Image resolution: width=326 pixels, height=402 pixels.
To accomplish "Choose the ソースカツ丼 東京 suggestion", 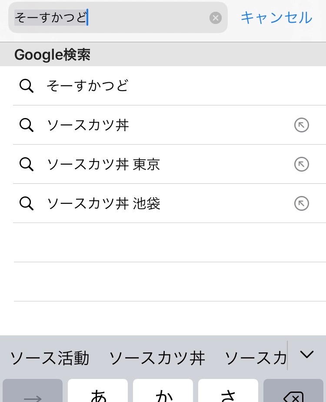I will click(103, 164).
